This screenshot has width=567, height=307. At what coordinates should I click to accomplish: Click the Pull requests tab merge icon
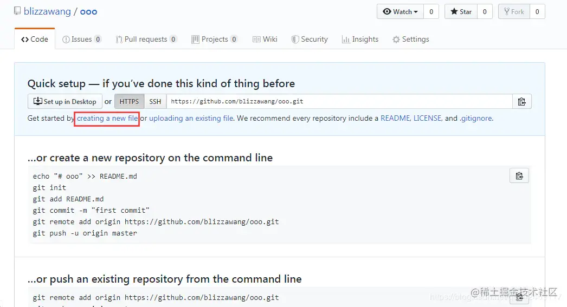point(119,40)
